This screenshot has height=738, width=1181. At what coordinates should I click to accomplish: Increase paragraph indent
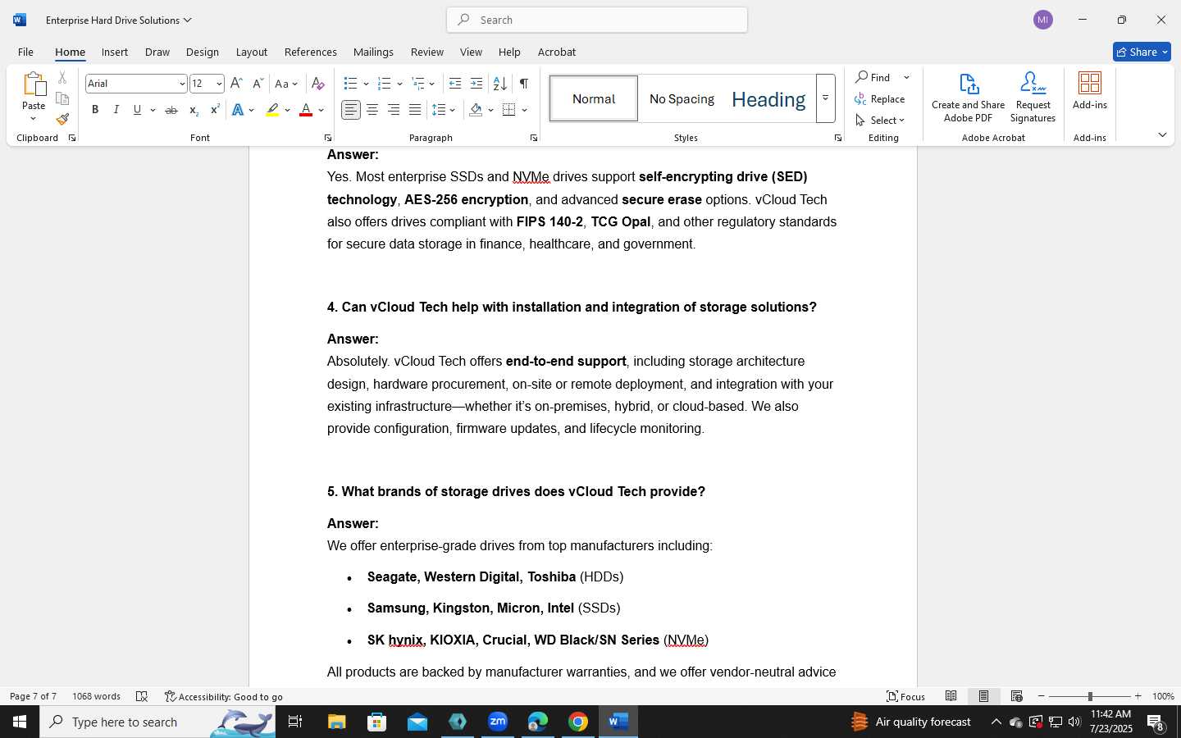[x=477, y=84]
